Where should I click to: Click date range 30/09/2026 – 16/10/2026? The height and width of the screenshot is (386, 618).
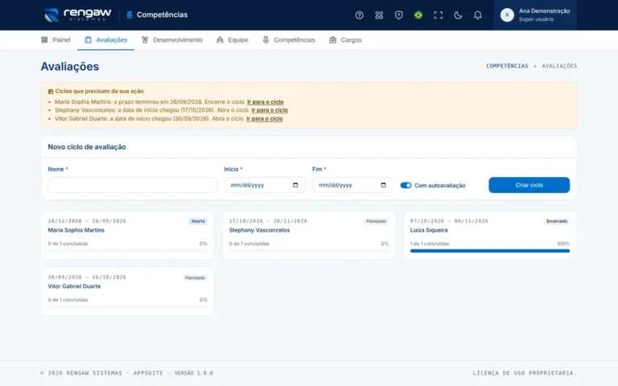pyautogui.click(x=87, y=277)
